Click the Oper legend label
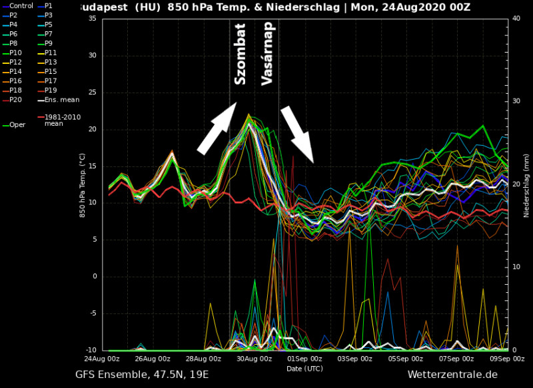Screen dimensions: 533x388 coord(17,125)
